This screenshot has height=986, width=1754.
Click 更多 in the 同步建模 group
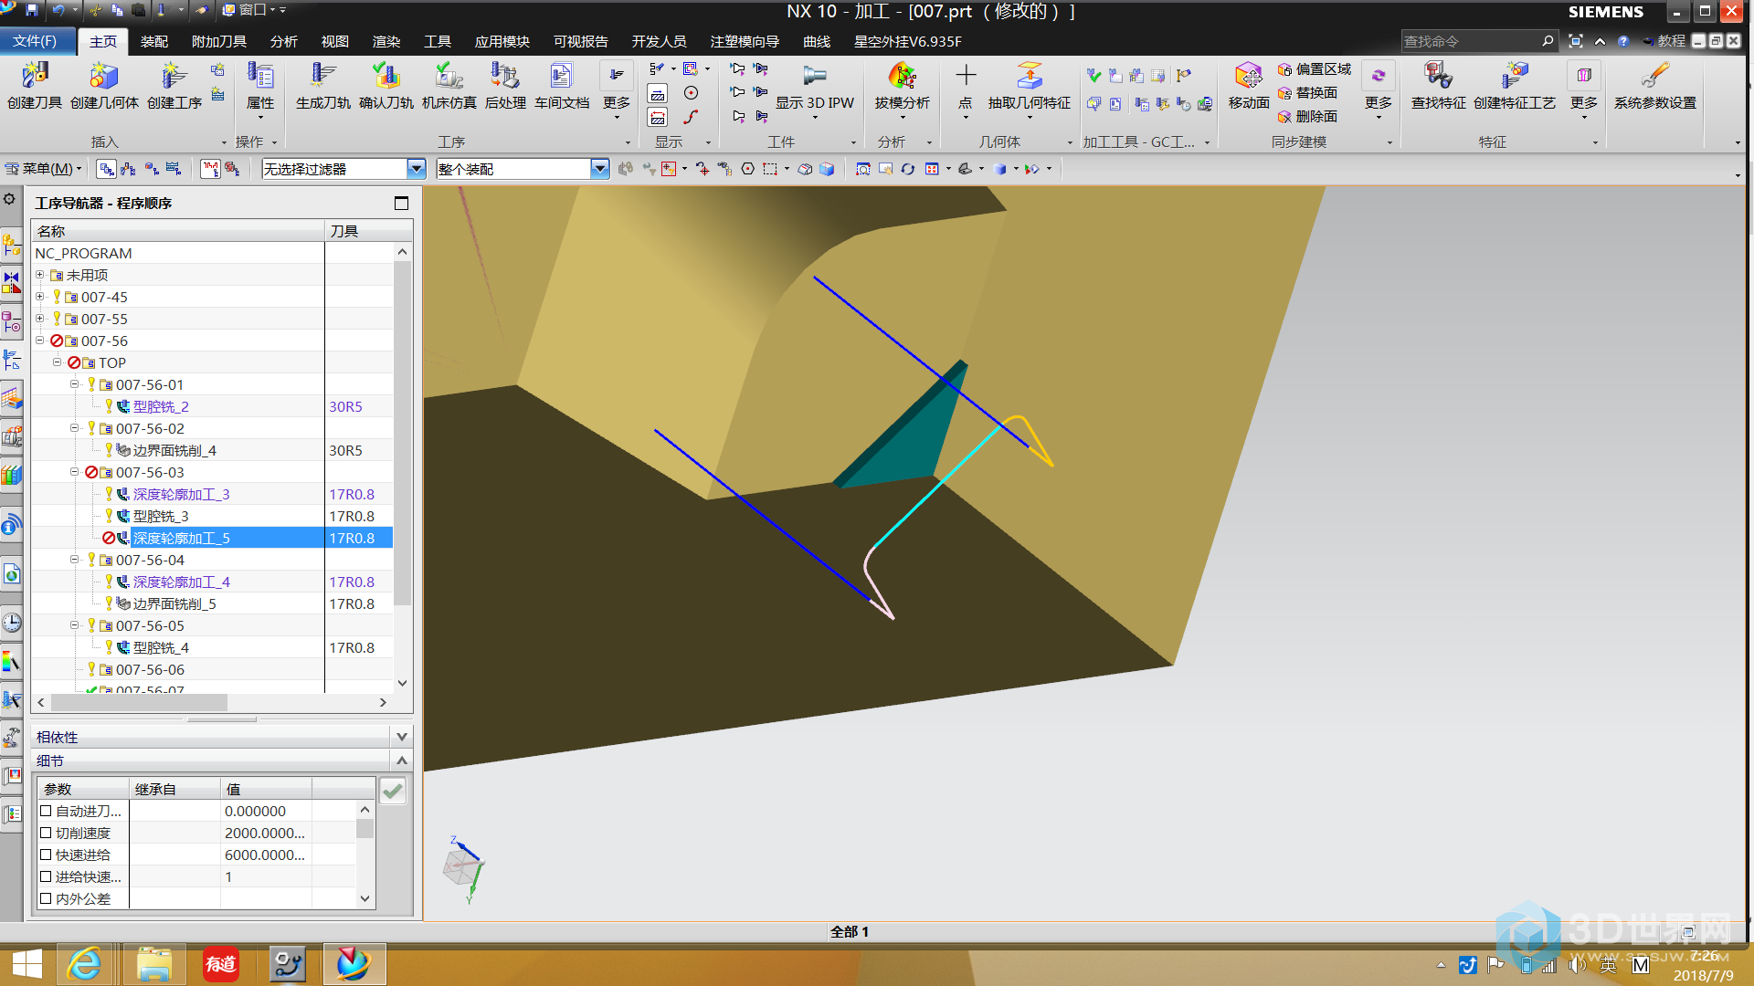[1379, 89]
